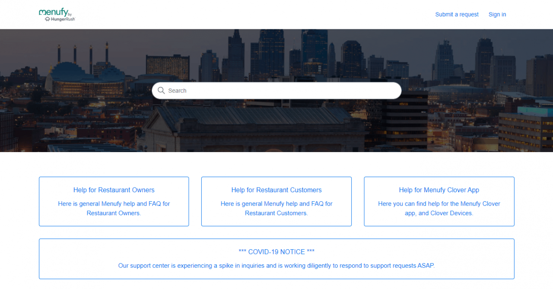Click the Restaurant Customers FAQ description text
This screenshot has width=553, height=289.
[x=276, y=208]
